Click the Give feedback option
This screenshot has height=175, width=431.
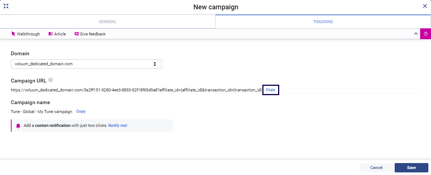(90, 34)
